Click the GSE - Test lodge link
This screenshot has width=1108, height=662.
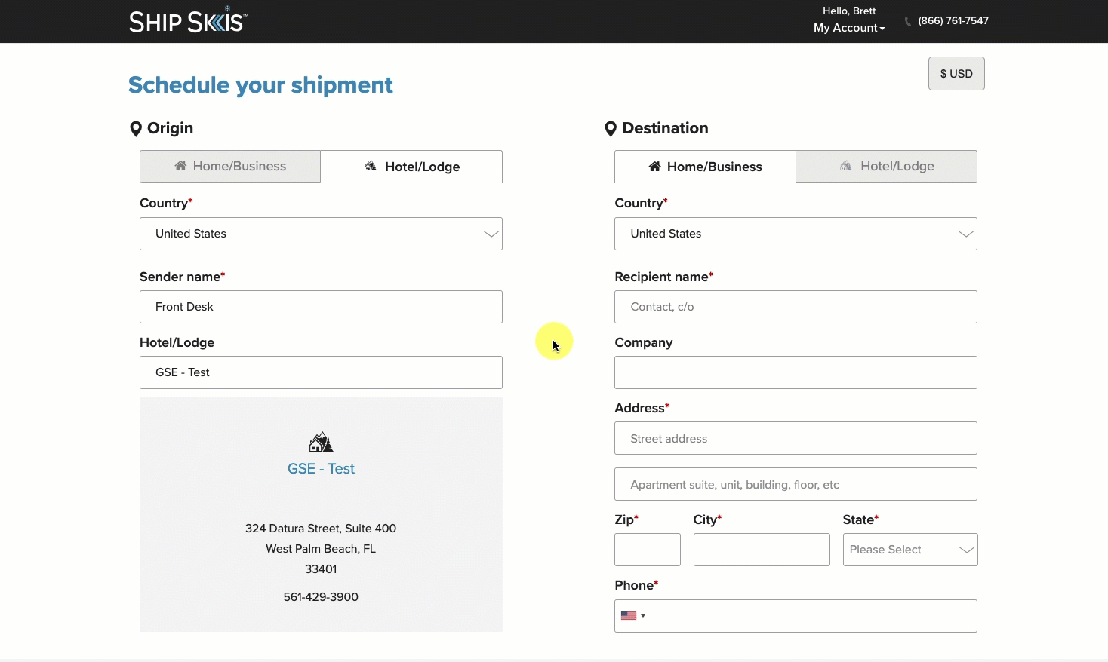[321, 469]
